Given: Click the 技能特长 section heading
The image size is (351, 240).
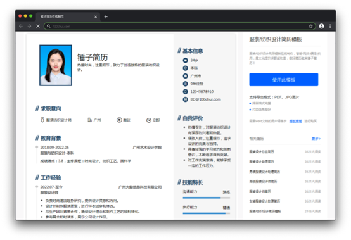Looking at the screenshot, I should pos(193,182).
